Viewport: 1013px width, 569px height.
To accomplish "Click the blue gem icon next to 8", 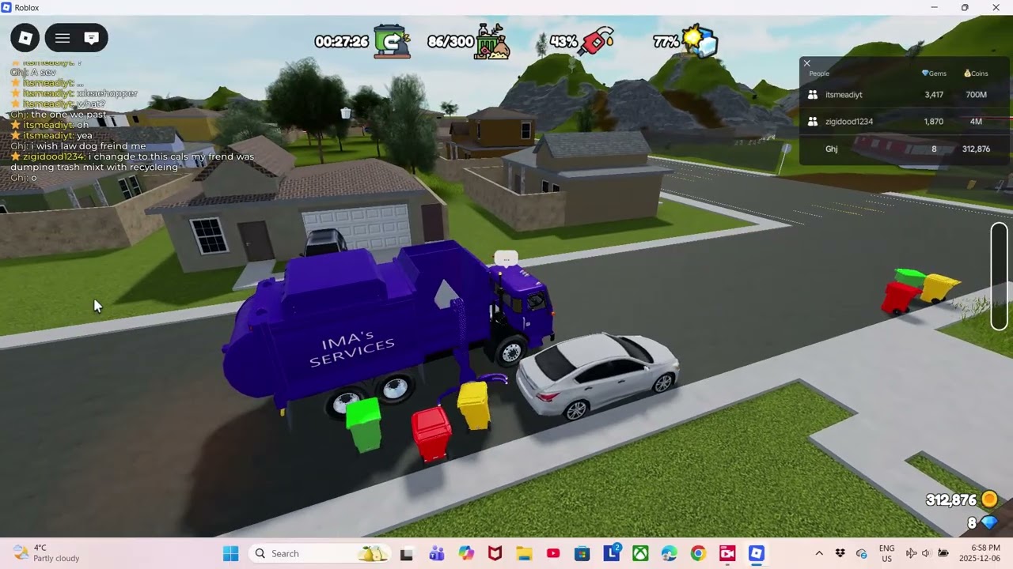I will click(x=989, y=523).
